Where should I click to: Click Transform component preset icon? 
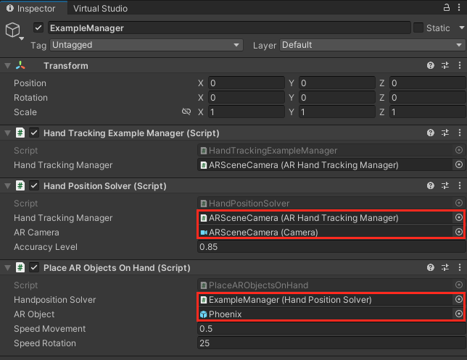445,65
